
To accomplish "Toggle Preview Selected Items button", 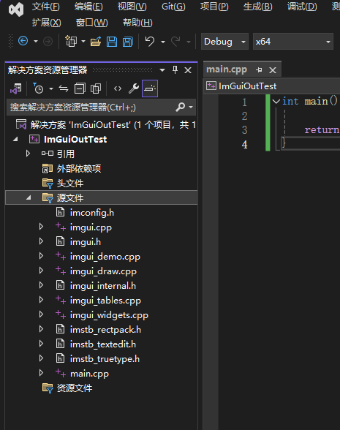I will pyautogui.click(x=150, y=88).
